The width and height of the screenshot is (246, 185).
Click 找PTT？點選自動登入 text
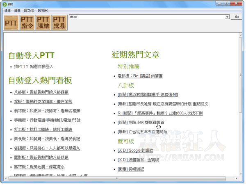pos(34,66)
